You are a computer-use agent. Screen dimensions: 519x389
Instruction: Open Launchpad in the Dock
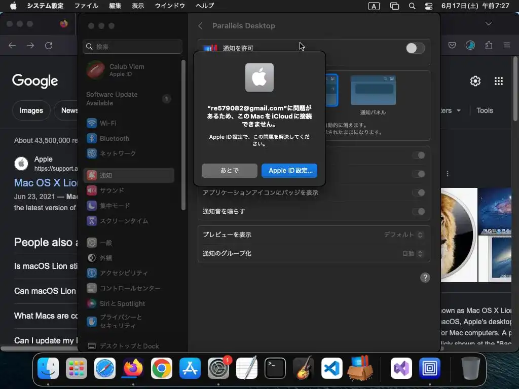coord(77,368)
